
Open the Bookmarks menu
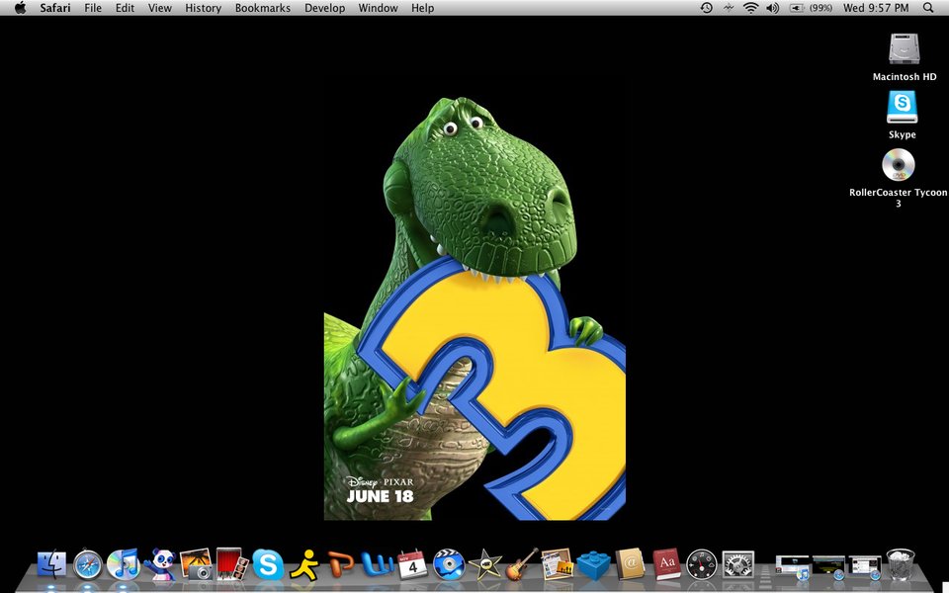point(263,8)
